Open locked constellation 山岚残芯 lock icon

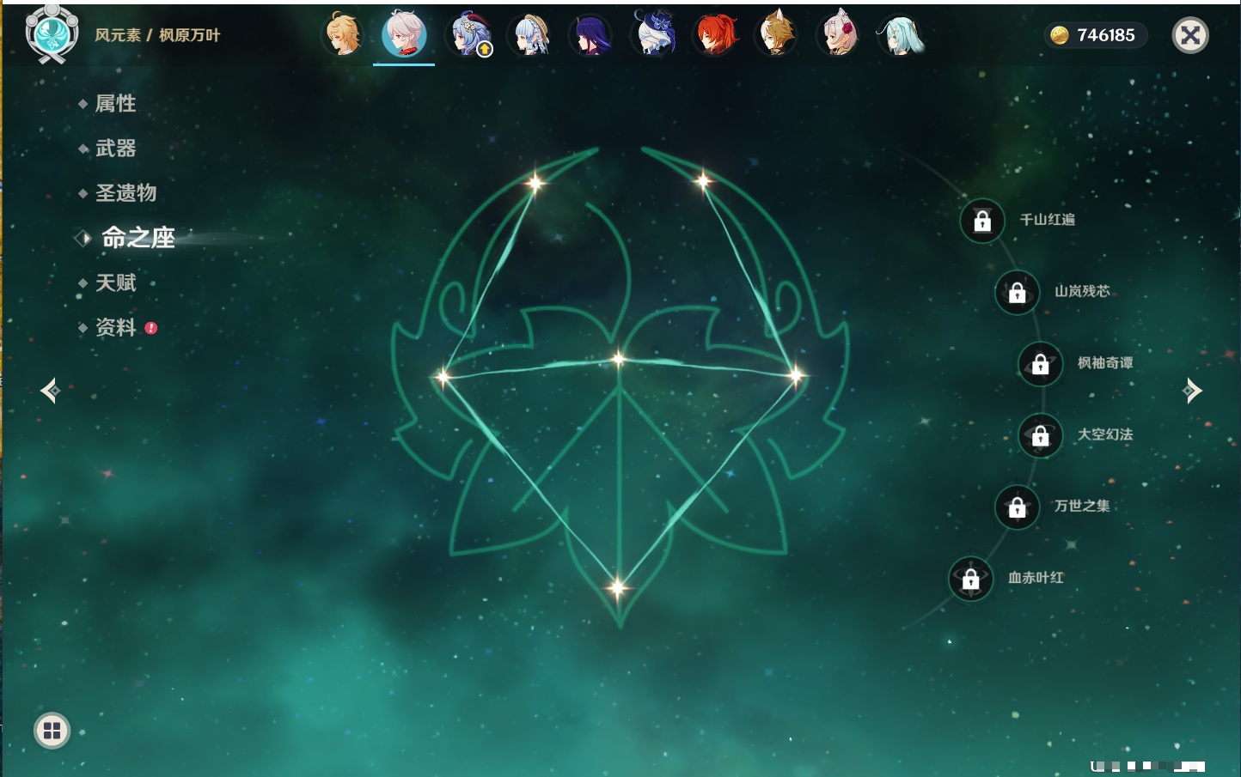(1018, 293)
